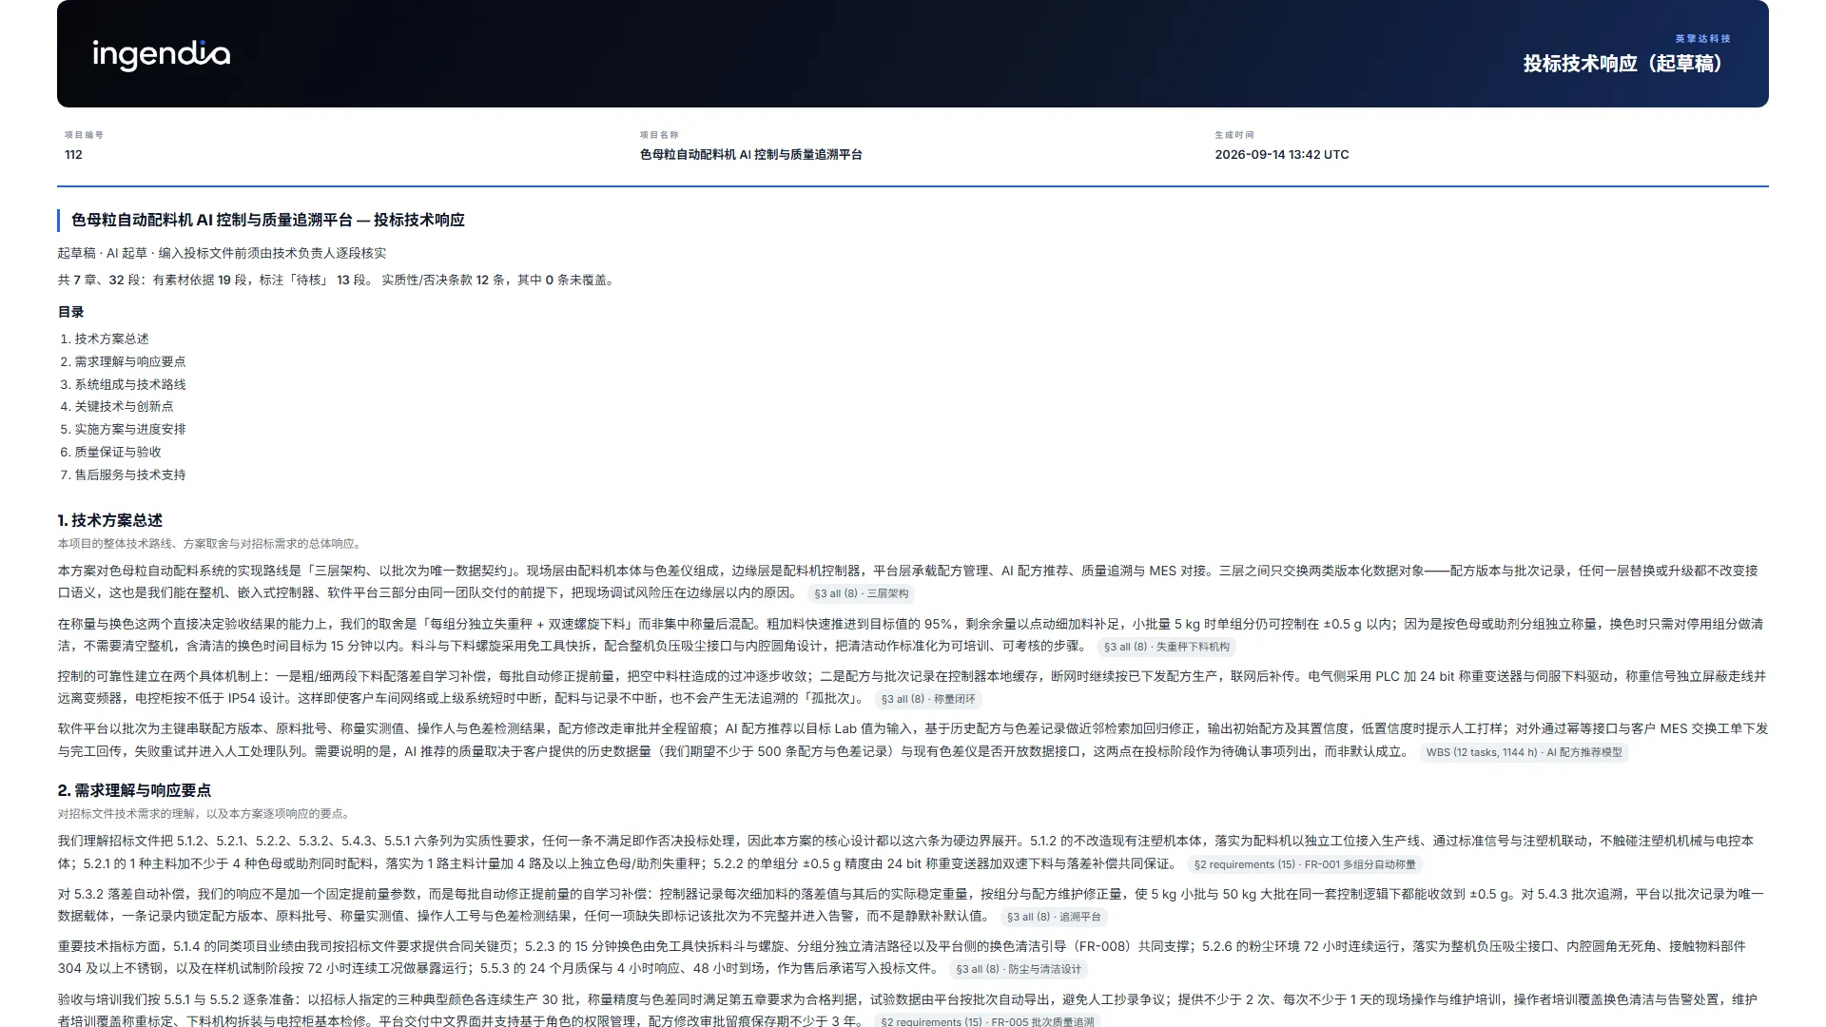
Task: Click the 起草稿 · AI 起草 note line
Action: tap(222, 253)
